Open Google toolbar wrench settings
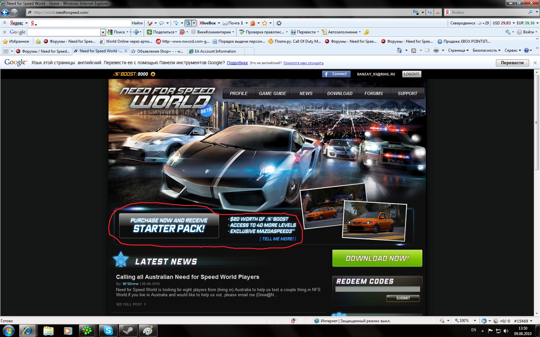 [508, 32]
